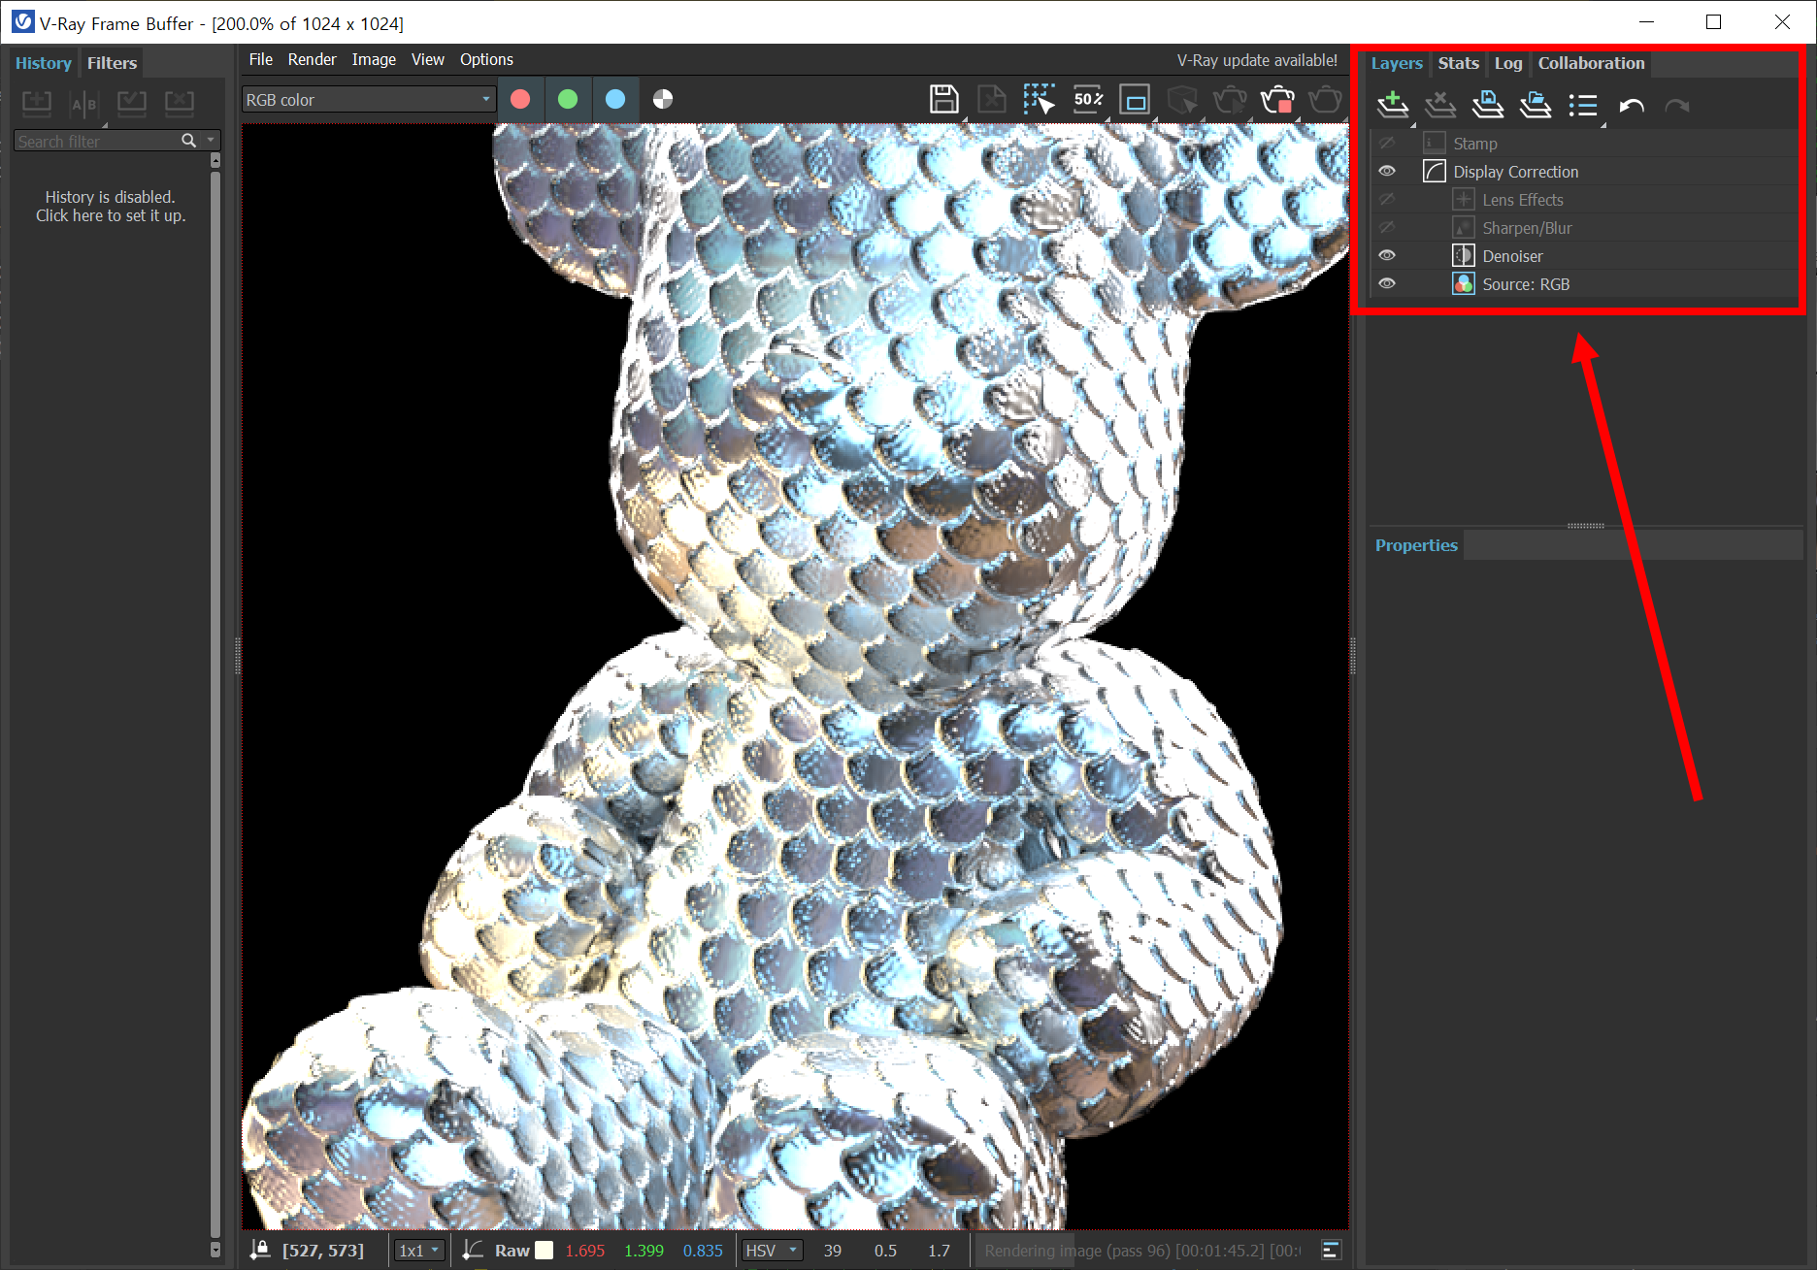This screenshot has width=1817, height=1270.
Task: Click the load history image icon
Action: tap(132, 102)
